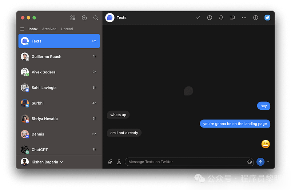
Task: Click Dennis's avatar with Discord badge
Action: click(x=25, y=134)
